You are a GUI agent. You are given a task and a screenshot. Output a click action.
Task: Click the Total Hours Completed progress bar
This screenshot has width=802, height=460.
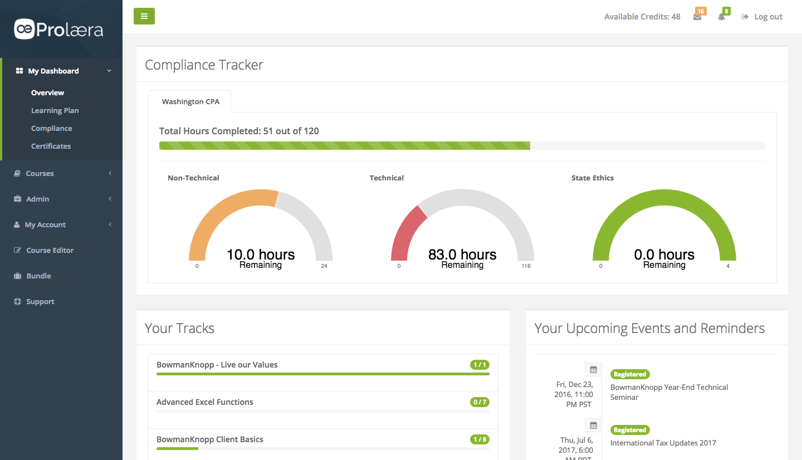462,145
